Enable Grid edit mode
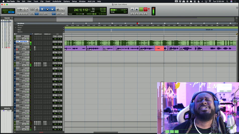239x134 pixels. pyautogui.click(x=11, y=12)
